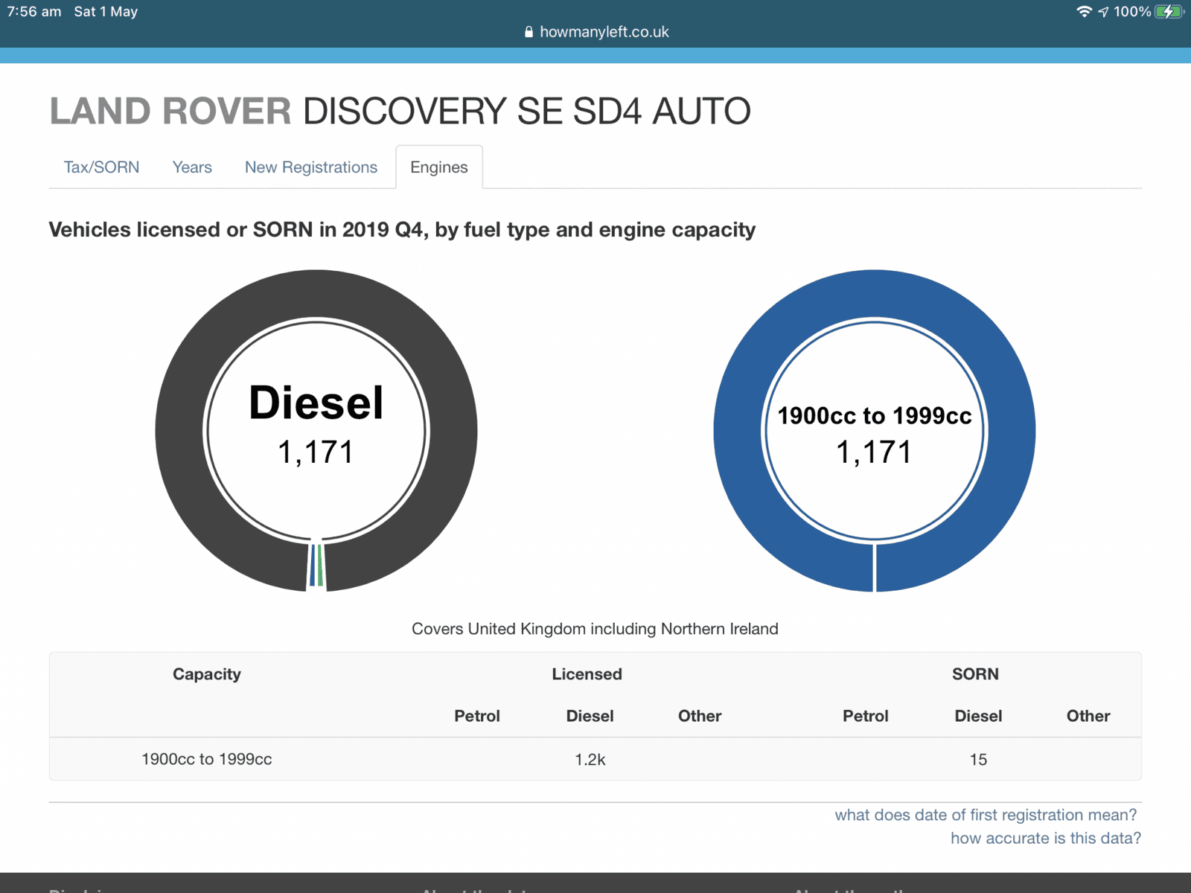Click the LAND ROVER make heading
The width and height of the screenshot is (1191, 893).
[170, 112]
